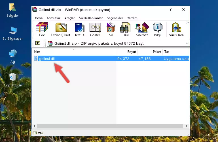Click the Ekle (Add) toolbar icon
The width and height of the screenshot is (218, 142).
[x=42, y=29]
